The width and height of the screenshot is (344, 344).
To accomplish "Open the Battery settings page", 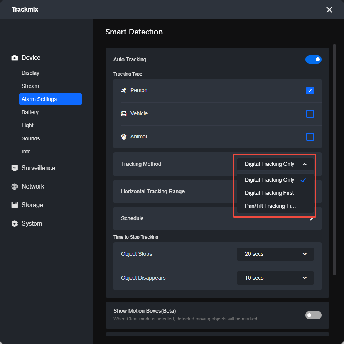I will [x=30, y=112].
